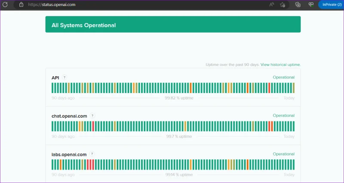
Task: Open the View historical uptime link
Action: [x=281, y=65]
